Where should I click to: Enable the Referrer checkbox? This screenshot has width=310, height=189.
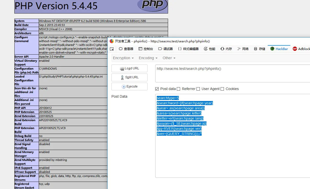(179, 89)
